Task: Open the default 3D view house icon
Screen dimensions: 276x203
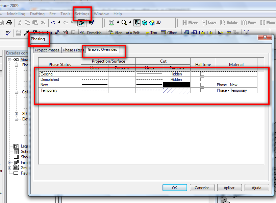Action: (x=155, y=23)
